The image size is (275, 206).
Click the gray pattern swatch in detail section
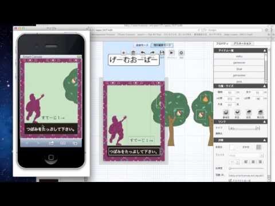[258, 147]
